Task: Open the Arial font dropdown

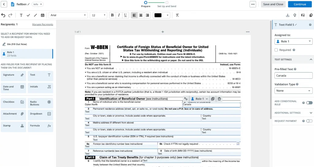Action: click(x=68, y=15)
